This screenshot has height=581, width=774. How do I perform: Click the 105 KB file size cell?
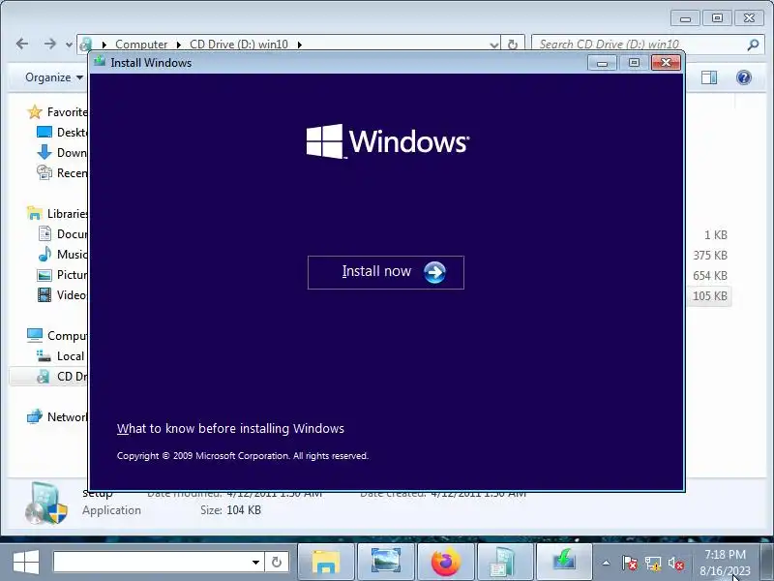[710, 296]
